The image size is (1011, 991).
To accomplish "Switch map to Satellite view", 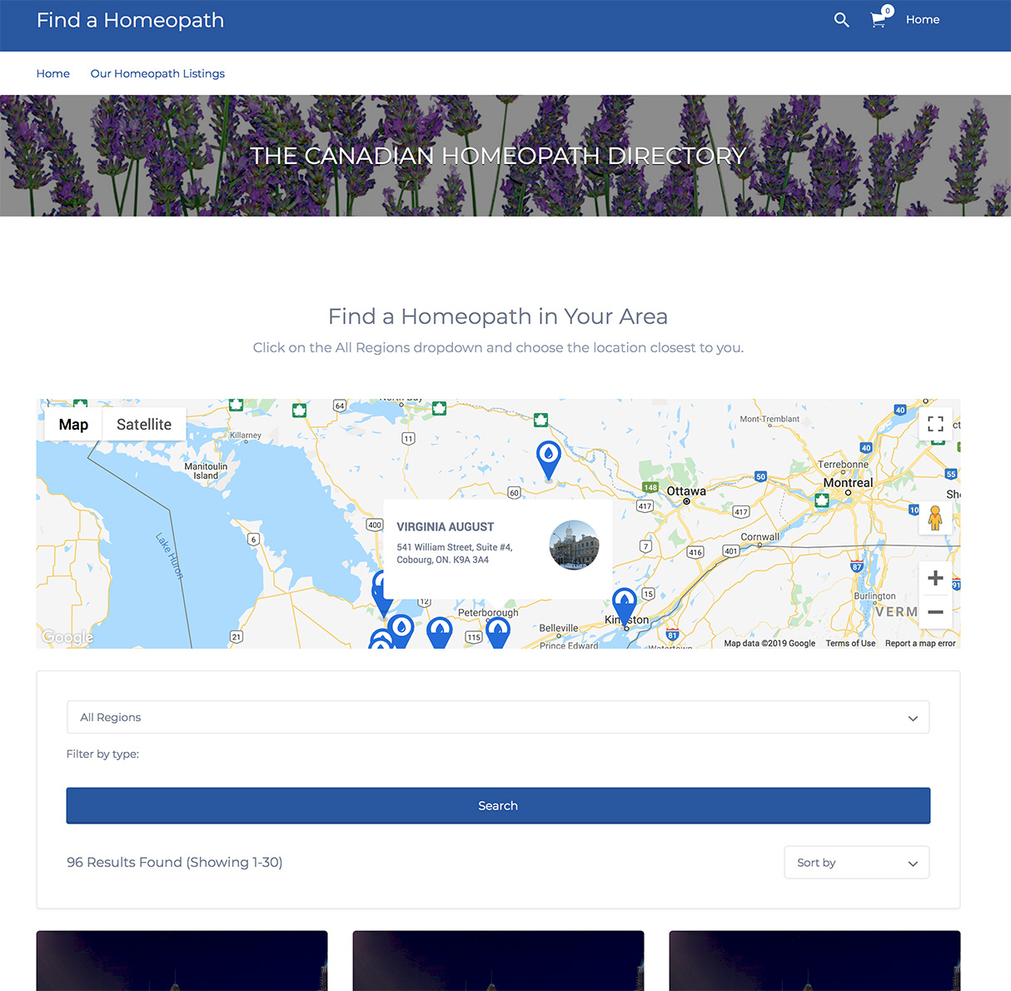I will [x=144, y=424].
